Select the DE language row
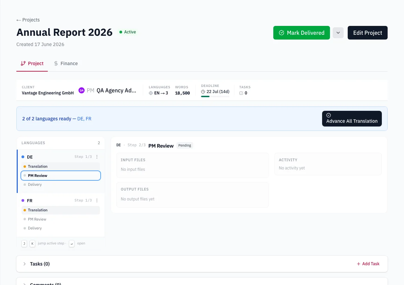404x285 pixels. point(57,157)
